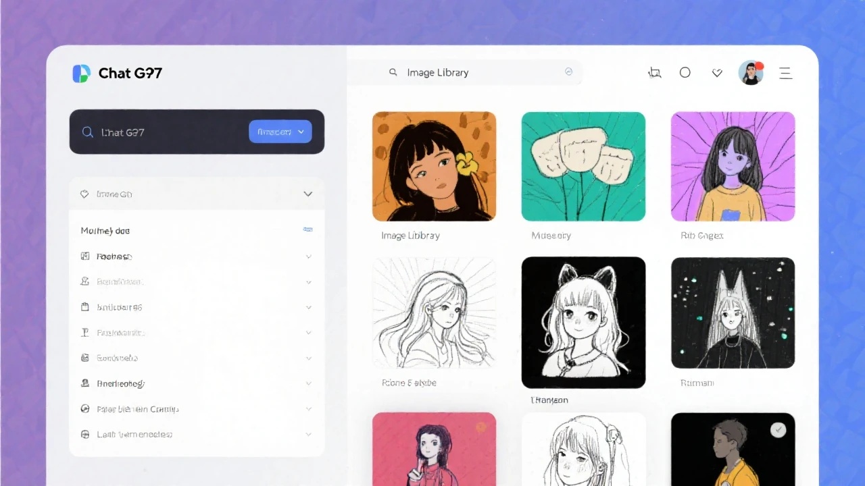Screen dimensions: 865x486
Task: Open the black cat-ear girl thumbnail
Action: click(x=583, y=323)
